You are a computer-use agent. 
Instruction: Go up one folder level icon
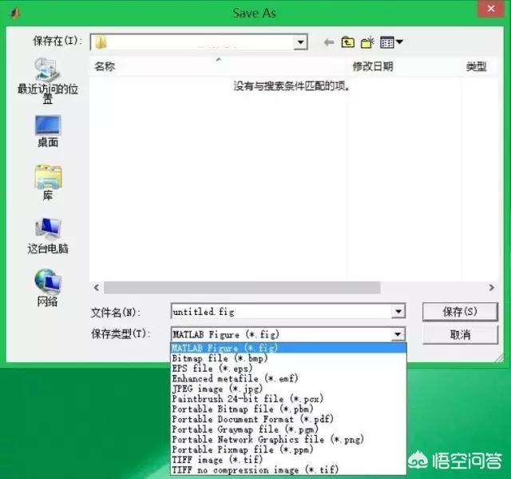[348, 42]
